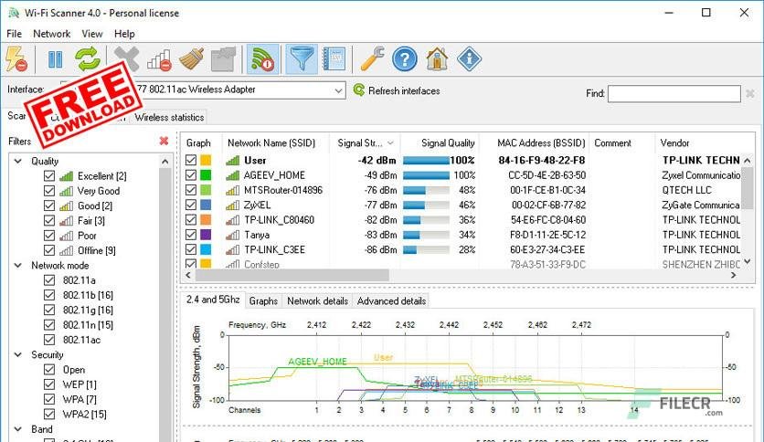
Task: Toggle the WPA2 [15] security checkbox
Action: coord(49,414)
